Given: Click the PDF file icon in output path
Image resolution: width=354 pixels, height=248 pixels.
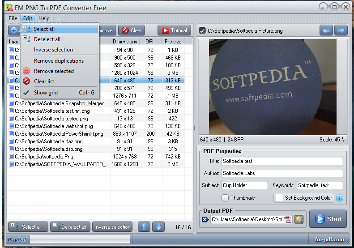Looking at the screenshot, I should [x=288, y=219].
